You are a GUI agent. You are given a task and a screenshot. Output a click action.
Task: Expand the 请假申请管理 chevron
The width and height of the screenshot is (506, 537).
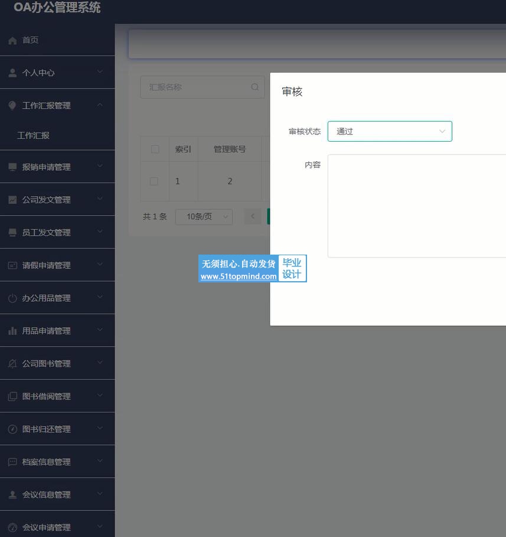click(x=100, y=264)
